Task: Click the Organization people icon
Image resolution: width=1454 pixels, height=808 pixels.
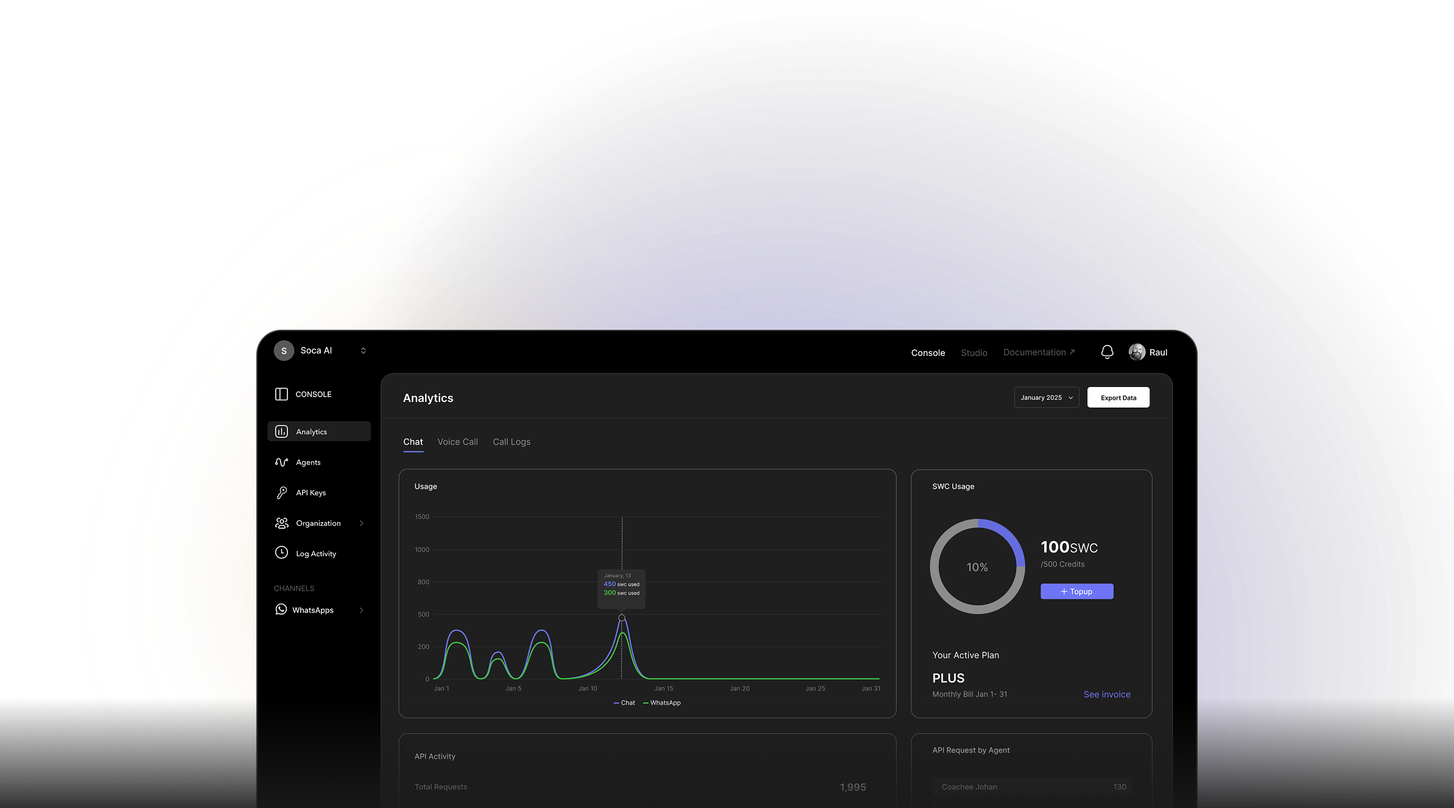Action: (x=281, y=523)
